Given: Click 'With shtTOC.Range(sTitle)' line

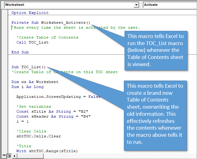Looking at the screenshot, I should [47, 151].
